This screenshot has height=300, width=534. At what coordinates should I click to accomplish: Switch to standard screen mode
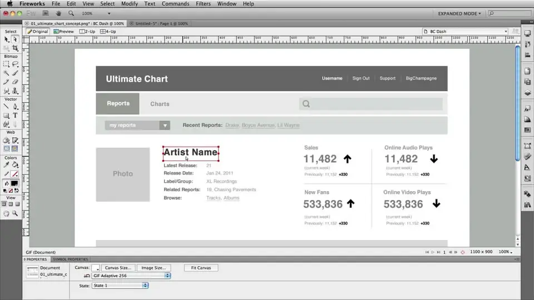(4, 204)
